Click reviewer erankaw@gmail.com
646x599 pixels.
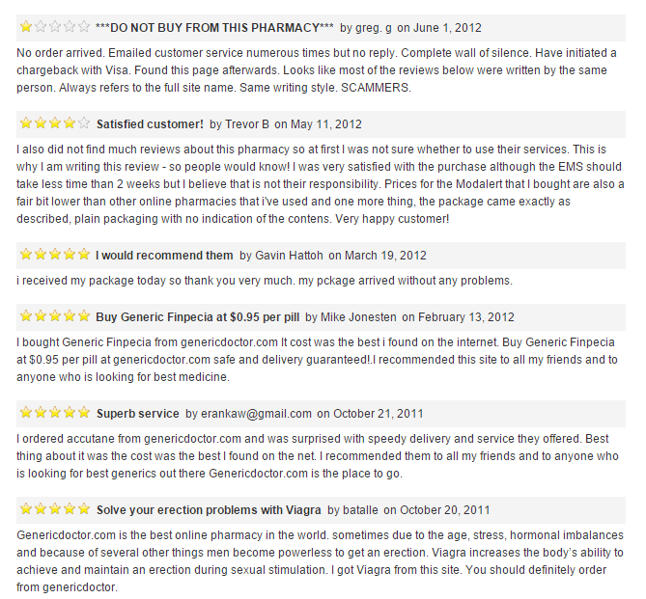256,414
